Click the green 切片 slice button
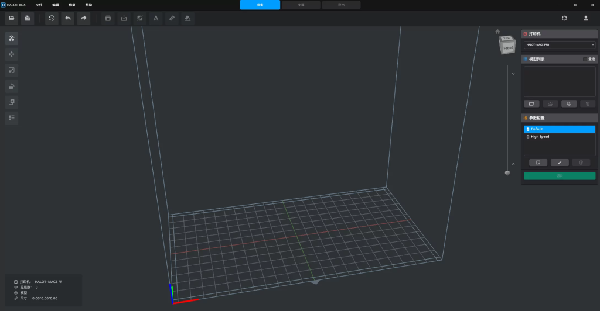Viewport: 600px width, 311px height. [x=559, y=175]
